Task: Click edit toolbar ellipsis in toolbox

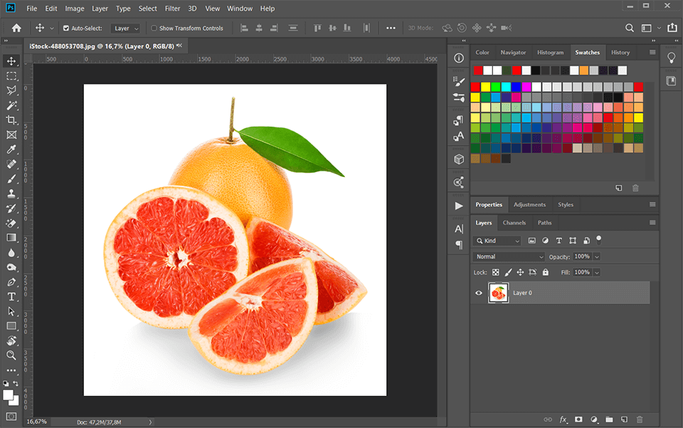Action: 12,370
